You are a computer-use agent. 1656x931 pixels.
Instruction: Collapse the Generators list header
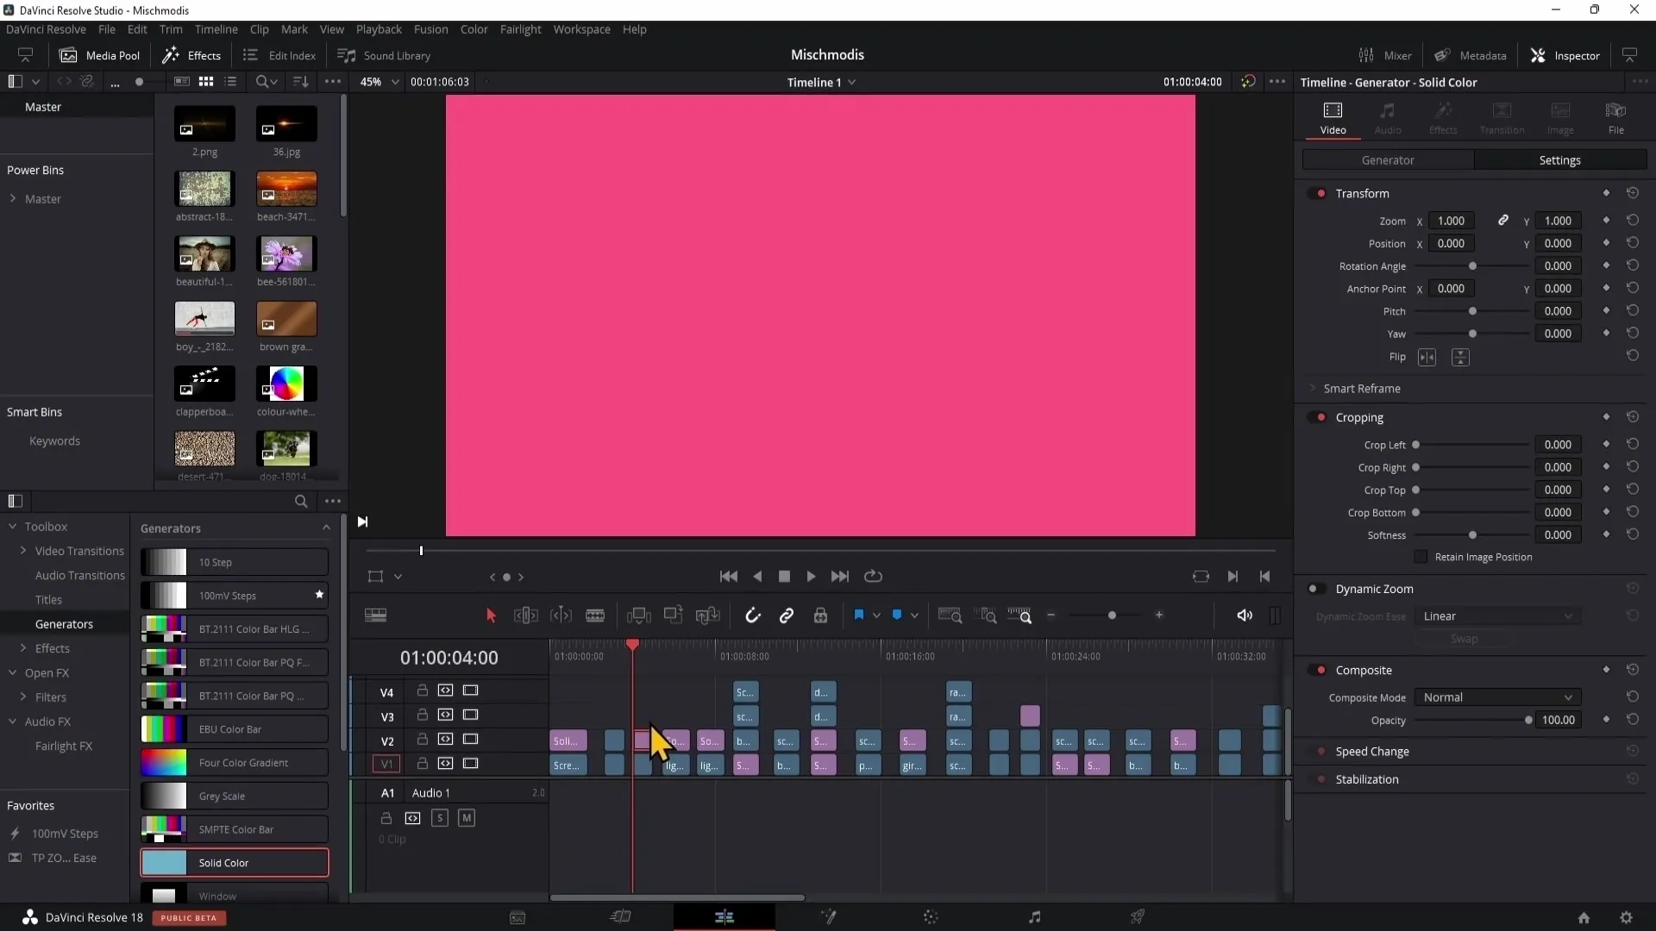pos(326,528)
